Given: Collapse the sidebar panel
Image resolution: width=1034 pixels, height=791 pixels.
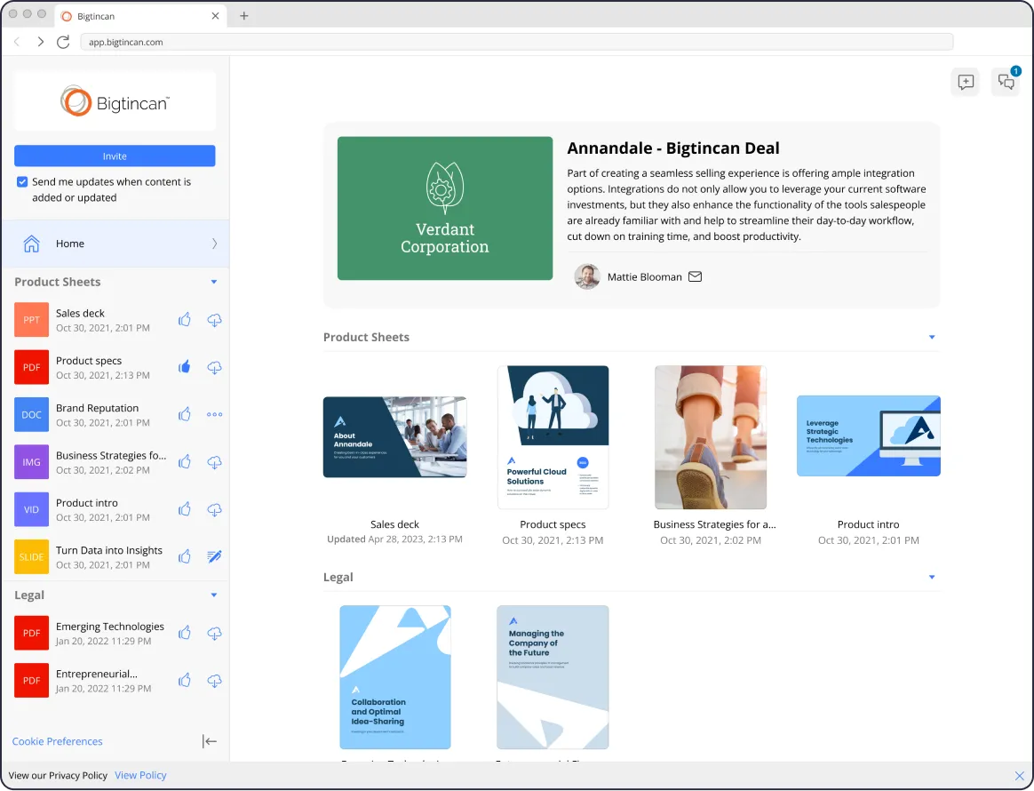Looking at the screenshot, I should (x=210, y=741).
